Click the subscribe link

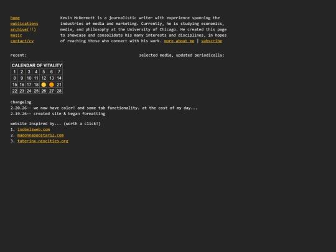(212, 41)
